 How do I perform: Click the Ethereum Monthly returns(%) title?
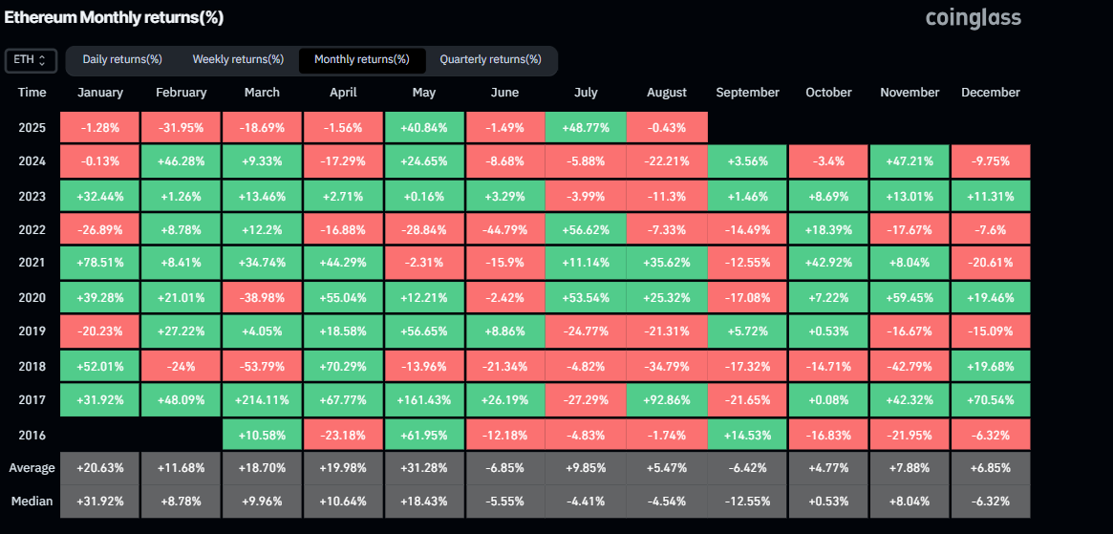(x=115, y=18)
